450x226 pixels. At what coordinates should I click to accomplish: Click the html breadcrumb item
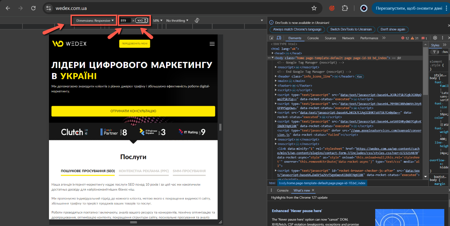pyautogui.click(x=272, y=183)
